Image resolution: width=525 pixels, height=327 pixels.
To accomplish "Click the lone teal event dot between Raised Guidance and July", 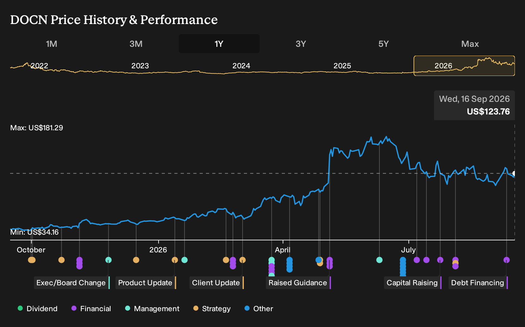I will point(379,260).
